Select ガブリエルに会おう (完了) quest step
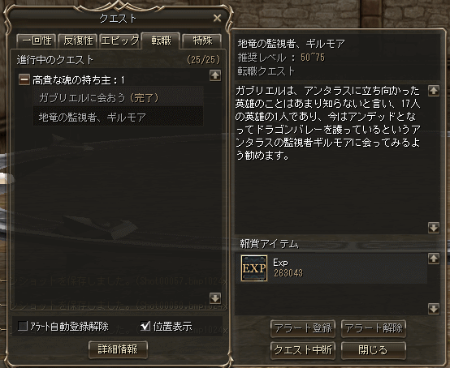The width and height of the screenshot is (450, 368). pyautogui.click(x=119, y=98)
